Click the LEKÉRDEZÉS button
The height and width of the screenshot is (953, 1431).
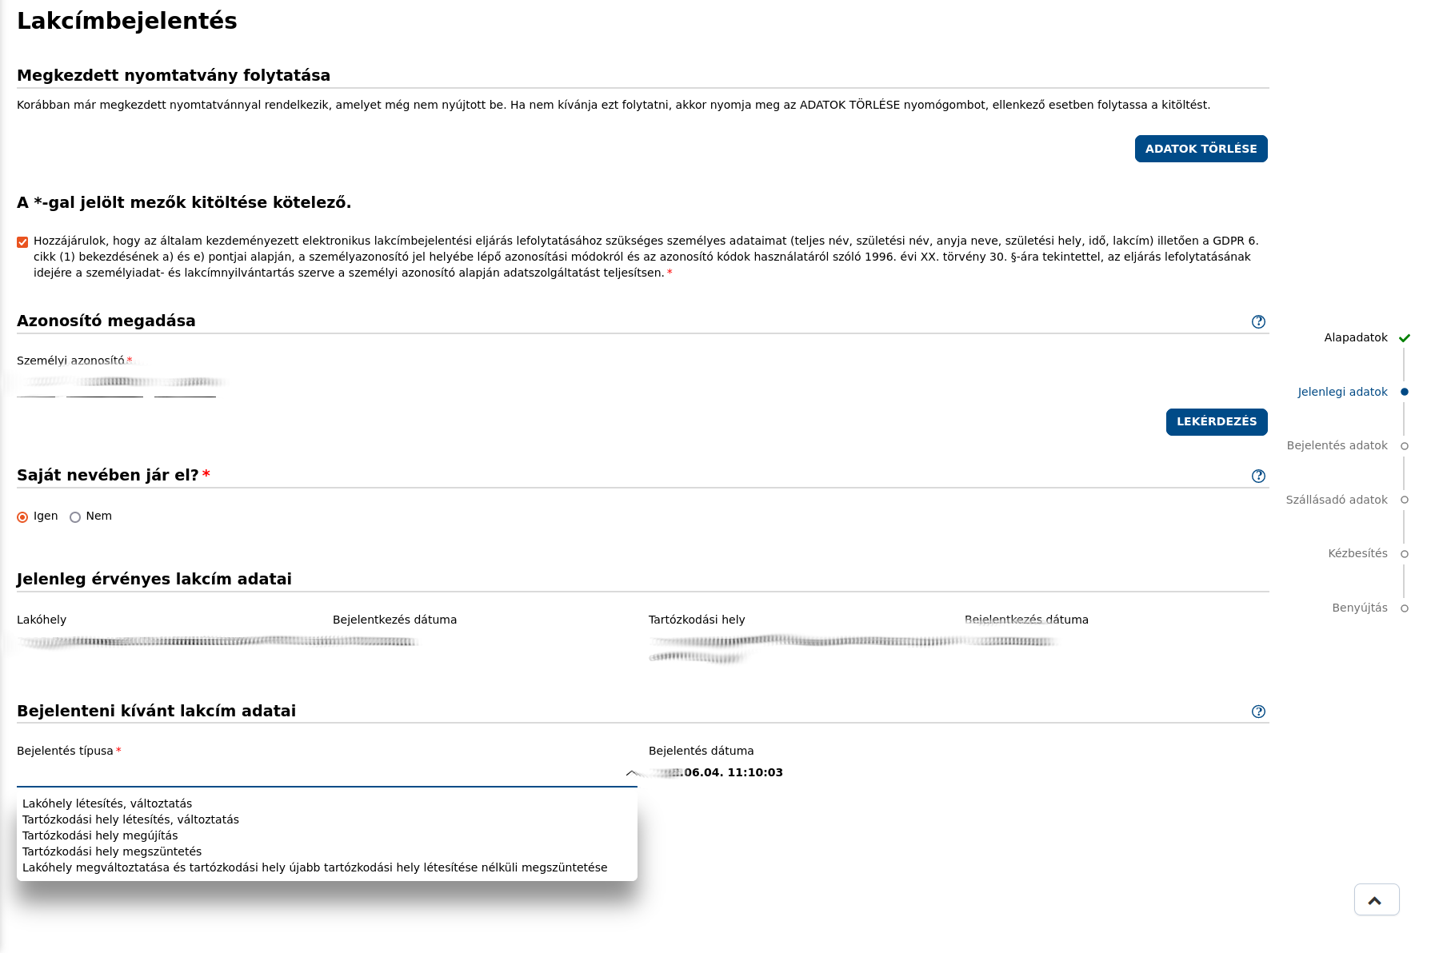pos(1216,421)
